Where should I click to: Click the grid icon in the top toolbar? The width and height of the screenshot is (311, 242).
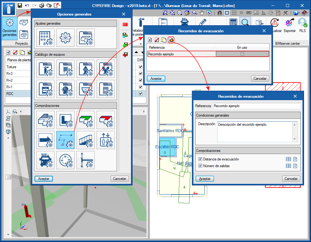point(234,13)
